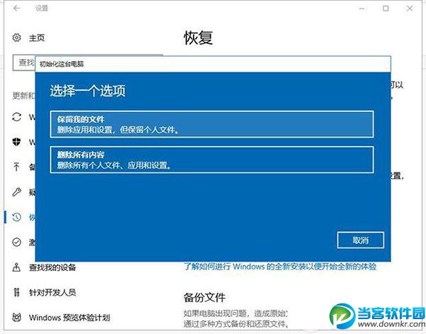This screenshot has width=426, height=334.
Task: Open 针对开发人员 in the sidebar
Action: 53,292
